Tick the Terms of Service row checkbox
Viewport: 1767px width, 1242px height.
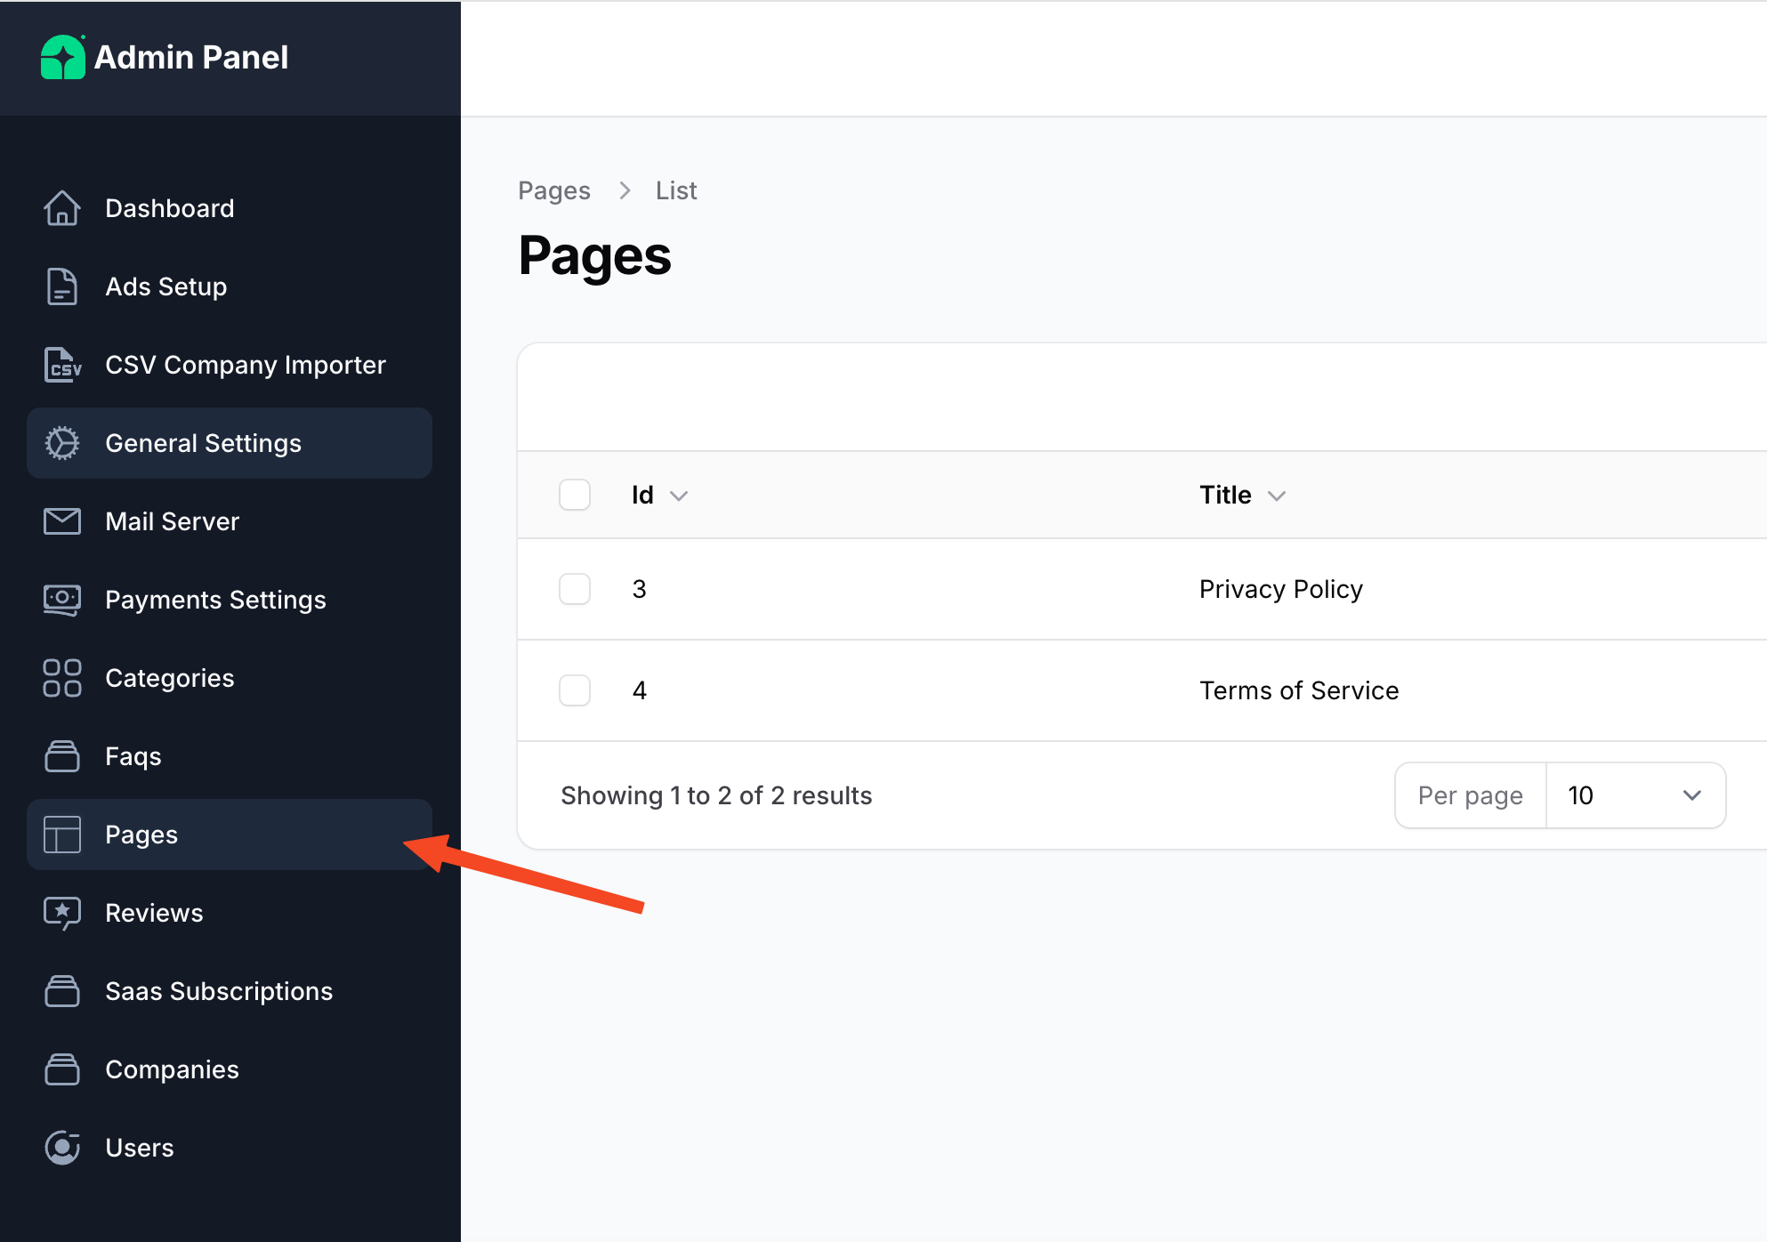pyautogui.click(x=575, y=690)
